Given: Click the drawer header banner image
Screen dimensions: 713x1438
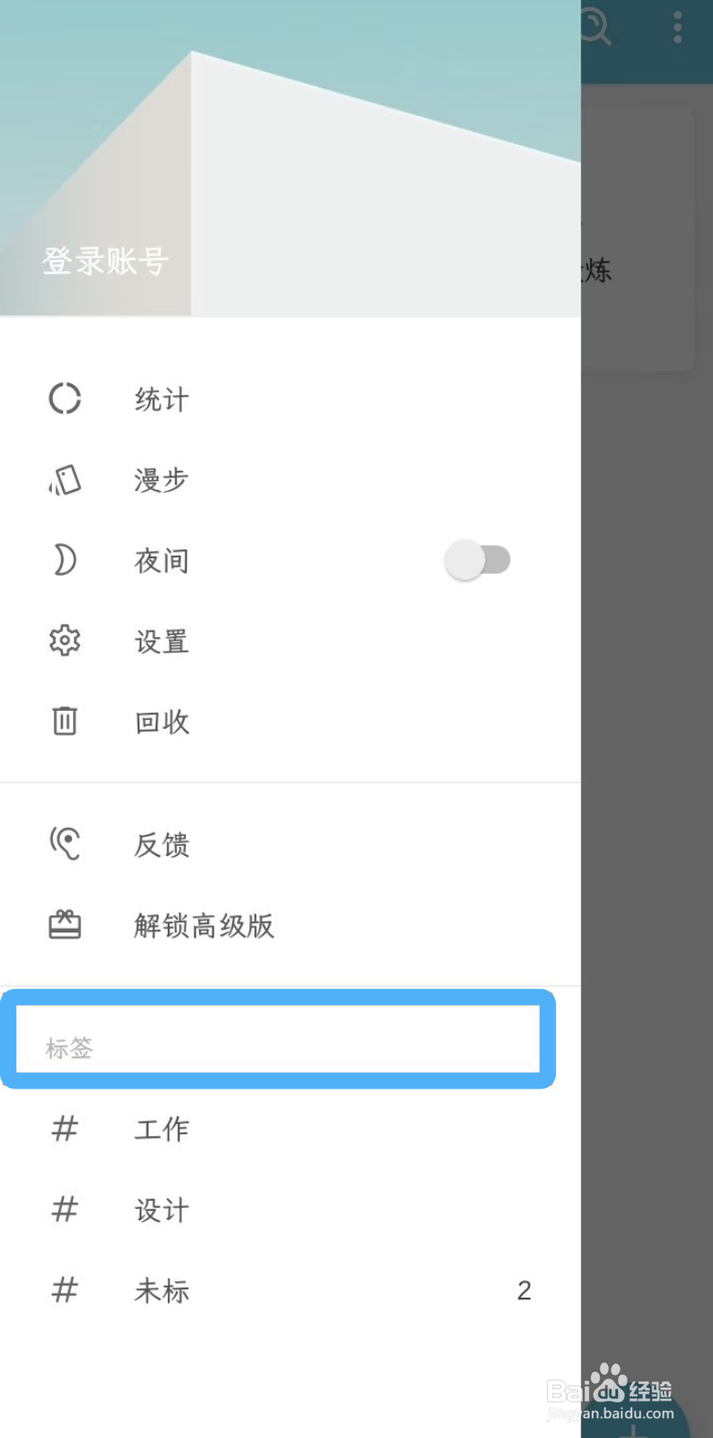Looking at the screenshot, I should (290, 158).
